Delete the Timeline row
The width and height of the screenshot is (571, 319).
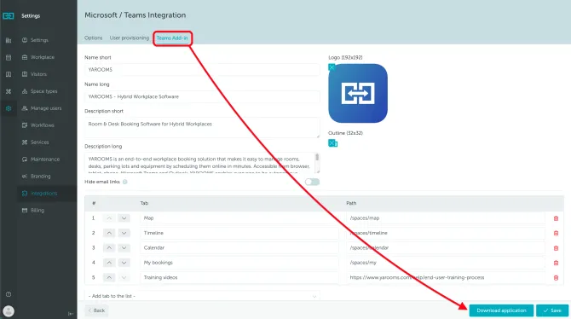tap(556, 234)
